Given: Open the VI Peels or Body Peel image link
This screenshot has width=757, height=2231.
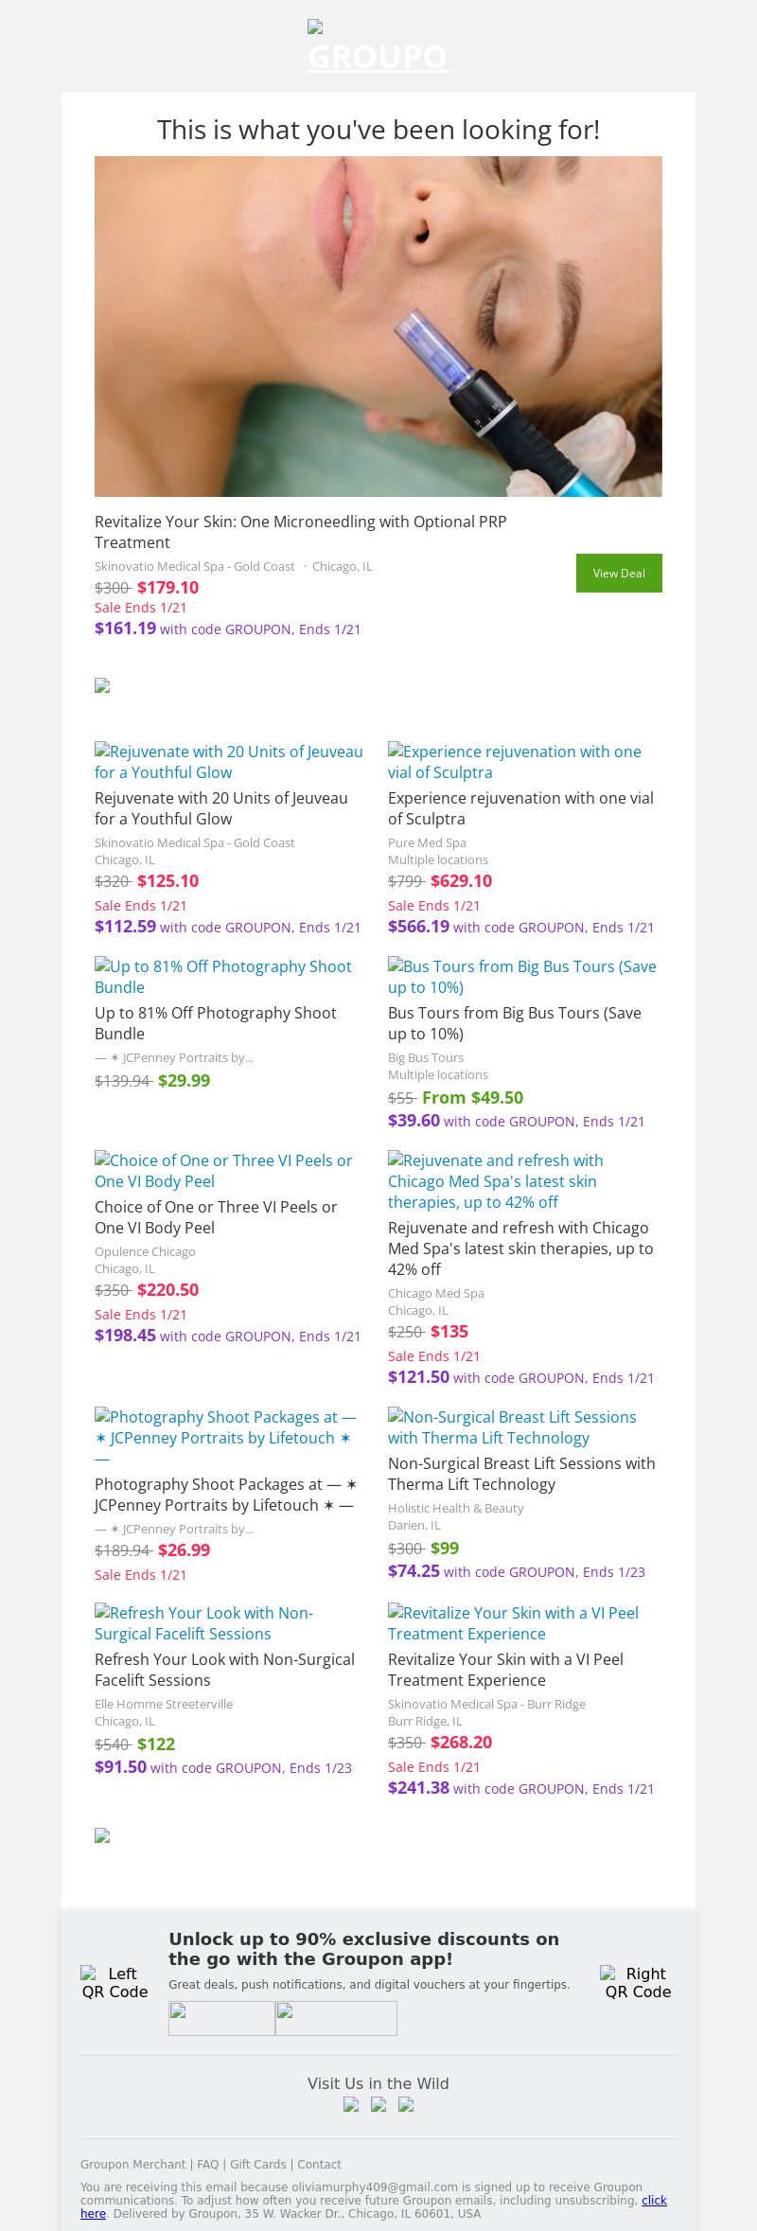Looking at the screenshot, I should (x=223, y=1171).
